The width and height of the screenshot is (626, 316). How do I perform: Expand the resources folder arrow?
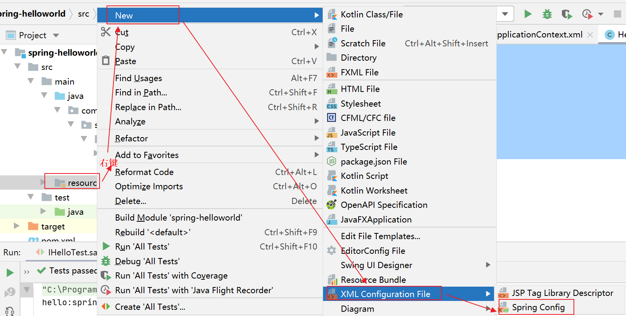click(x=43, y=182)
